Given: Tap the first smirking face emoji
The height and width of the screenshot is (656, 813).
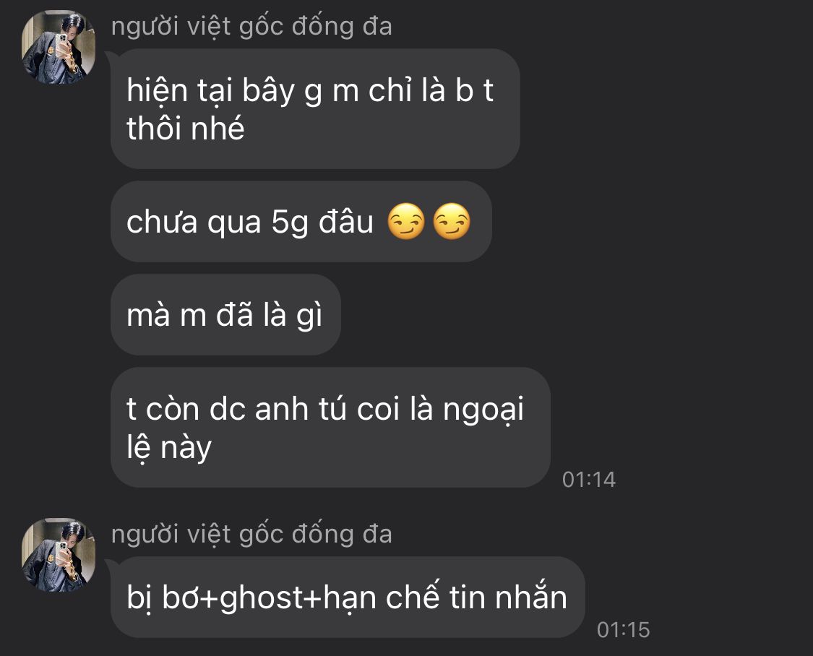Looking at the screenshot, I should pos(406,221).
